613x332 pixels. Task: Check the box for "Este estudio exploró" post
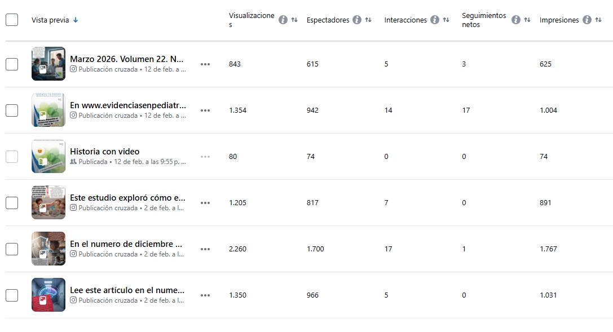coord(12,203)
